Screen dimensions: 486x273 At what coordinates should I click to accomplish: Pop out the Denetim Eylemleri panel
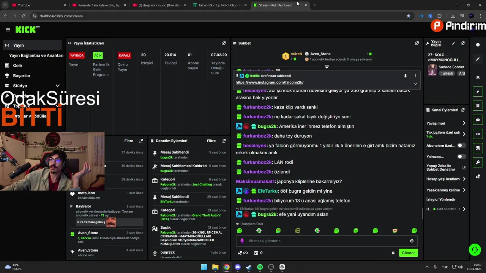coord(224,141)
